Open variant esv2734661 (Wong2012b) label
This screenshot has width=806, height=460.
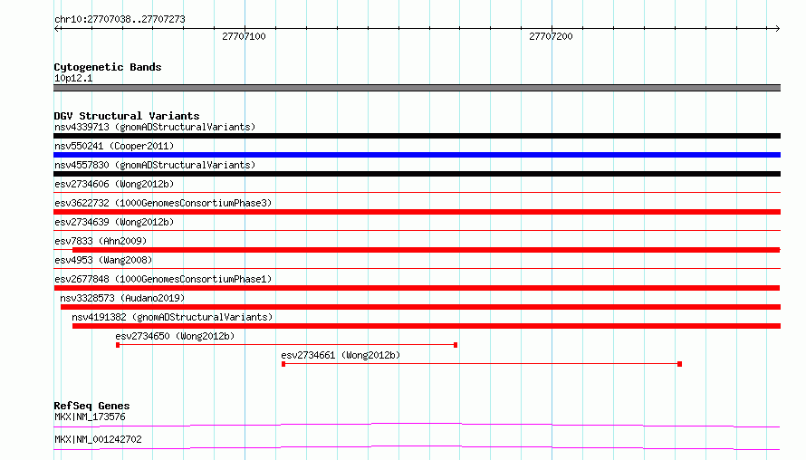click(341, 355)
